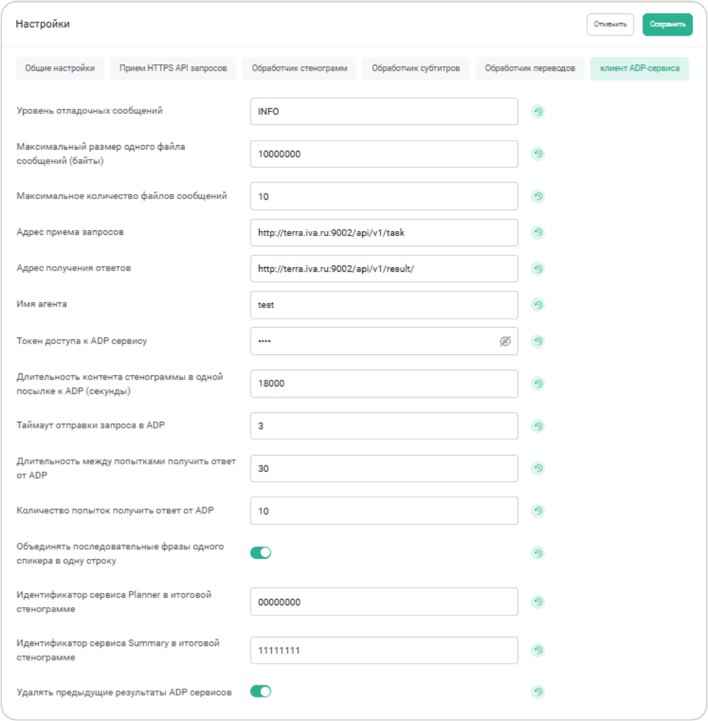Reset the maximum message file size value

538,154
